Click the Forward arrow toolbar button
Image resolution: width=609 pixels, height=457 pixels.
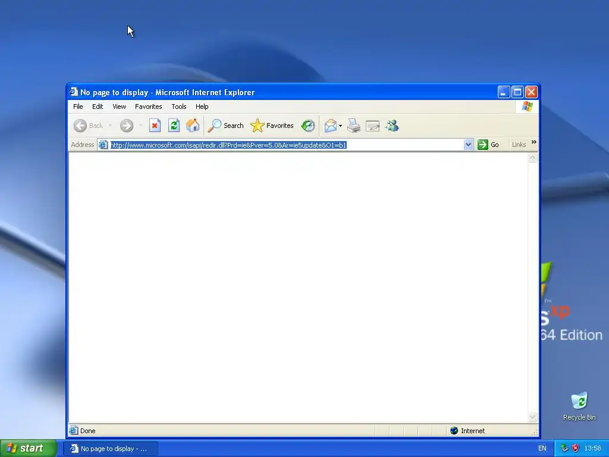(x=127, y=126)
